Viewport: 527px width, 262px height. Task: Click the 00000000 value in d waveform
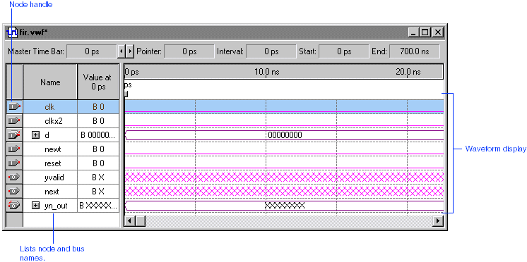tap(285, 135)
